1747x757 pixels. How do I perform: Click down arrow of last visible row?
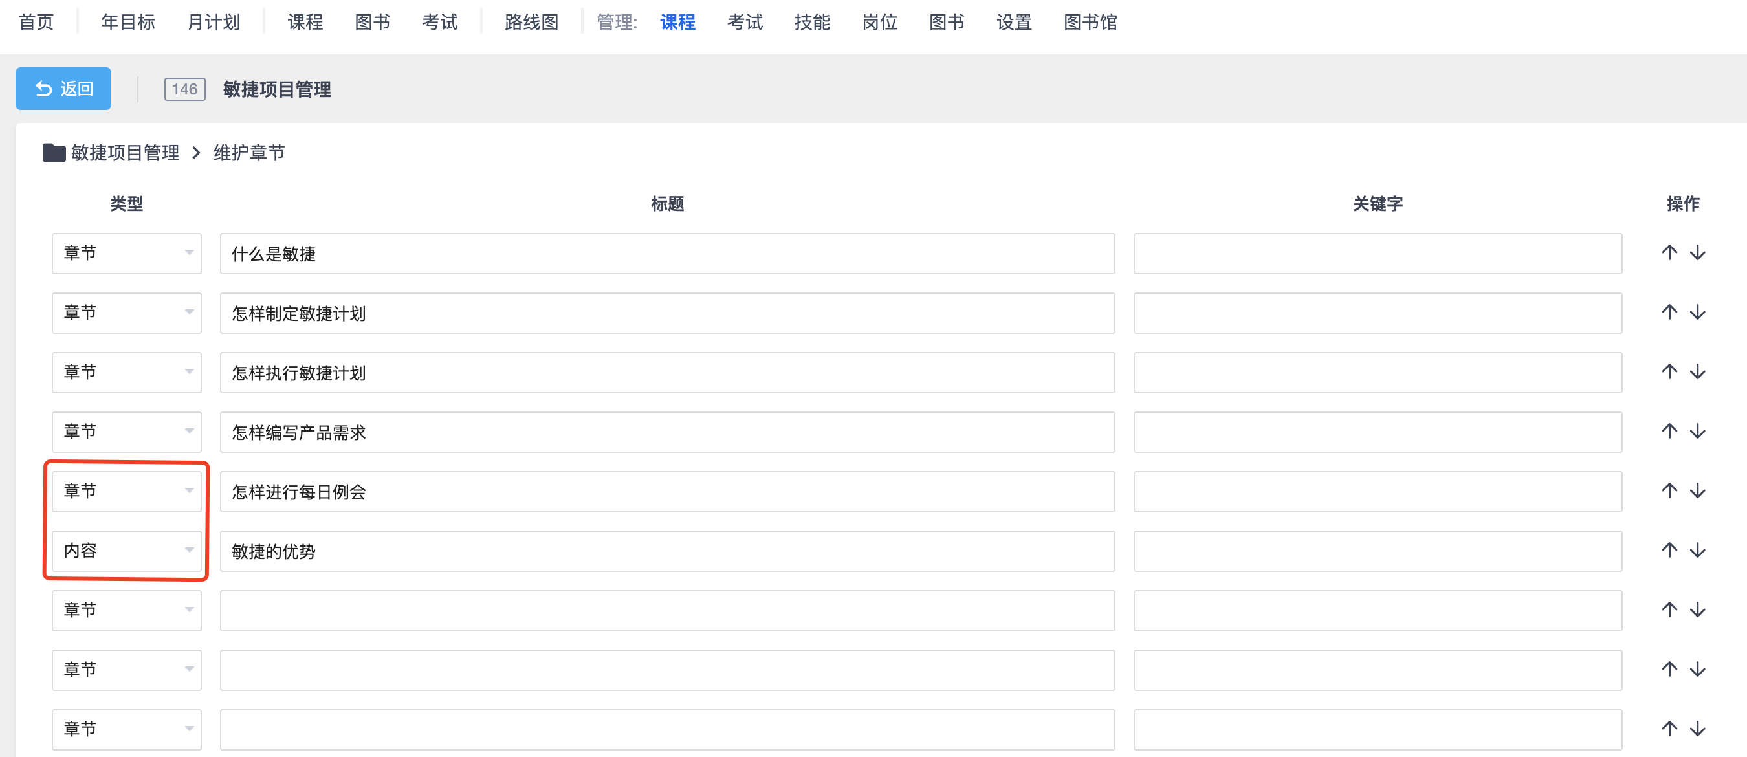1697,729
